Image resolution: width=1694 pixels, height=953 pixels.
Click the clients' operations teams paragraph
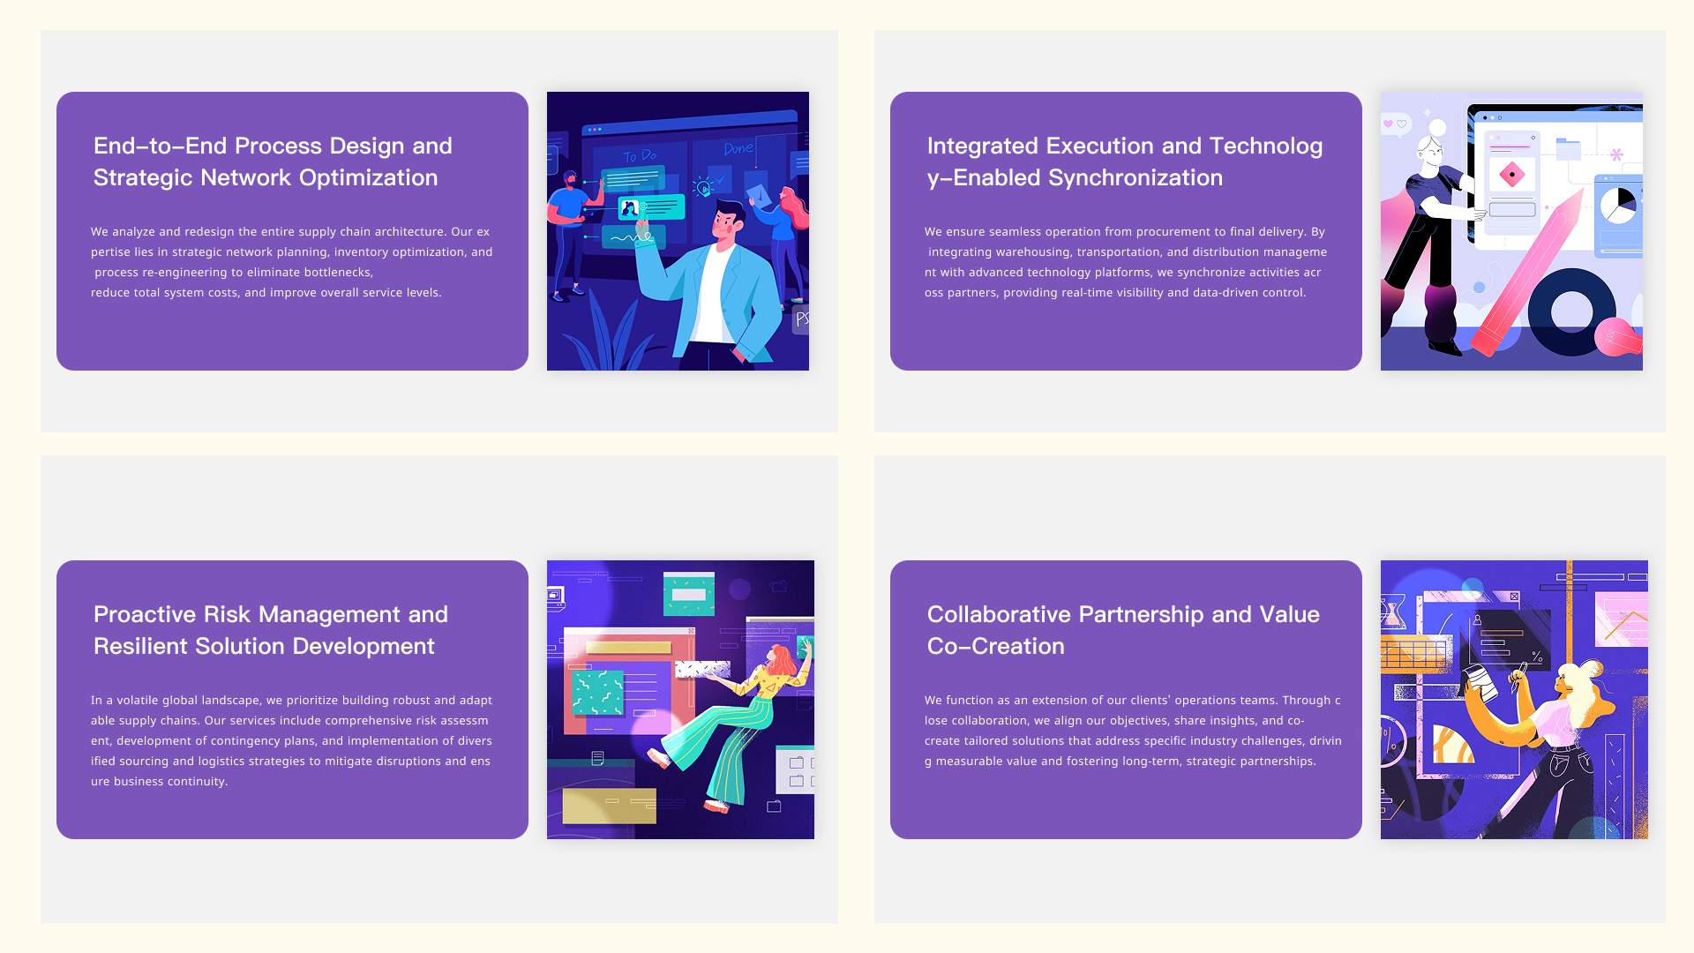[1132, 731]
